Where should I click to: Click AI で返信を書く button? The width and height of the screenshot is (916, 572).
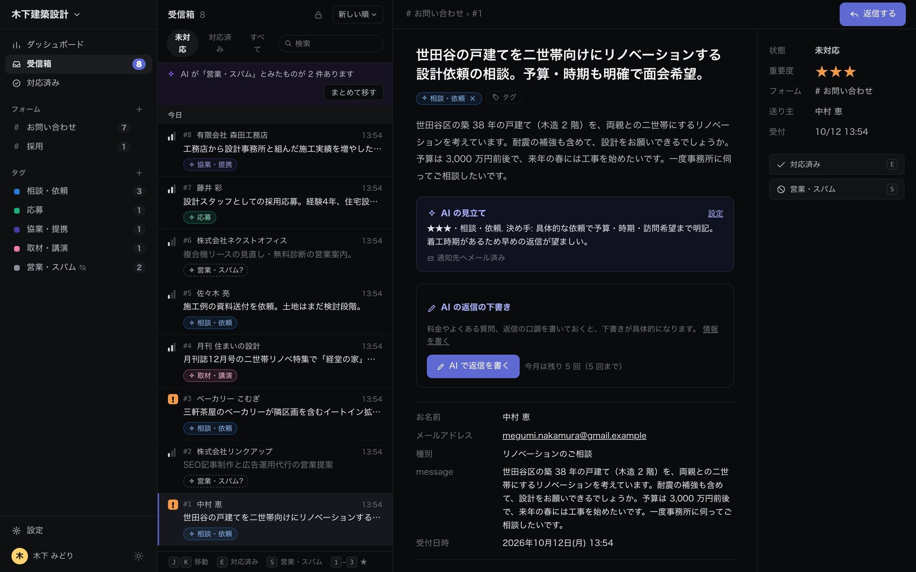click(x=473, y=366)
